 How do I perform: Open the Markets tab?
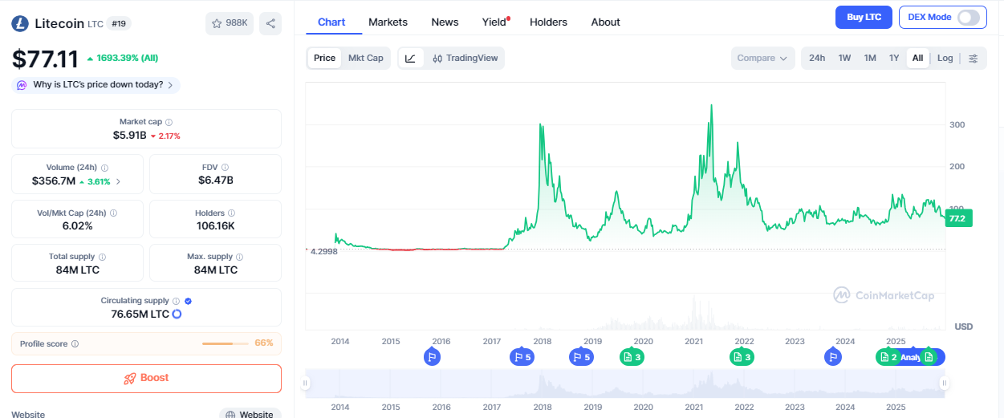tap(388, 22)
